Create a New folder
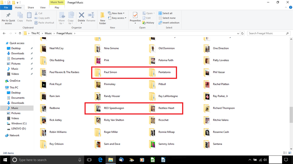This screenshot has width=293, height=164. tap(103, 18)
